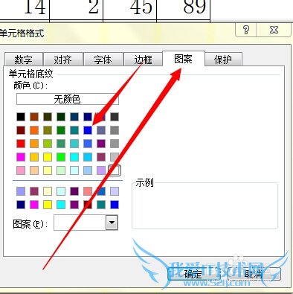
Task: Select the blue swatch ending the bottom row
Action: pyautogui.click(x=115, y=205)
